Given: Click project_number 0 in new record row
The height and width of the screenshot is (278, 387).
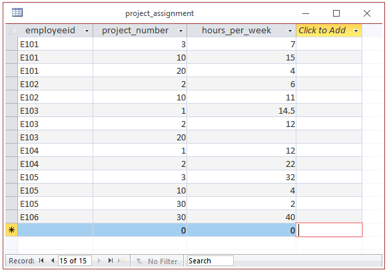Looking at the screenshot, I should [x=140, y=230].
